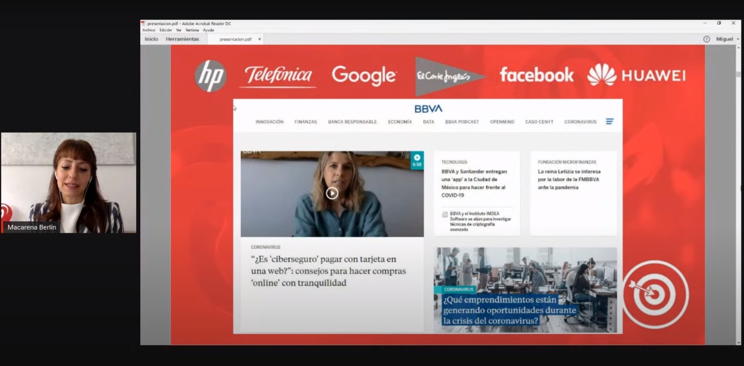This screenshot has width=744, height=366.
Task: Click the Telefónica logo
Action: [x=278, y=76]
